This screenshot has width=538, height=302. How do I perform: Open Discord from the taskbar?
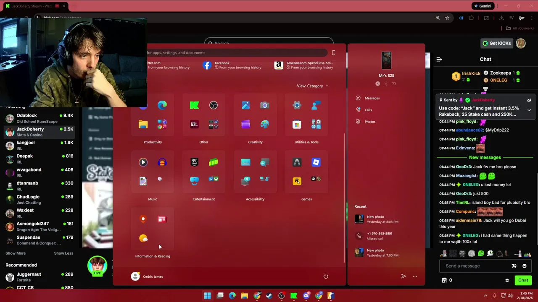click(x=306, y=296)
